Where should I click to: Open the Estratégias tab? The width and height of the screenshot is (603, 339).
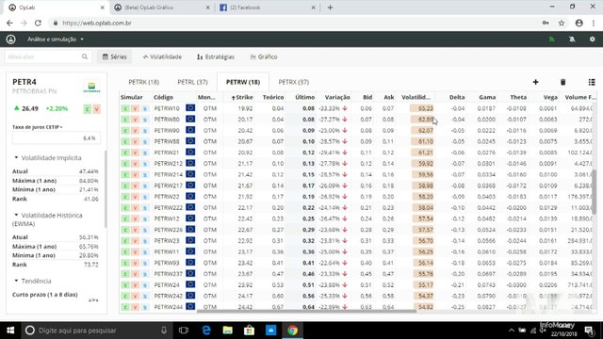point(216,56)
